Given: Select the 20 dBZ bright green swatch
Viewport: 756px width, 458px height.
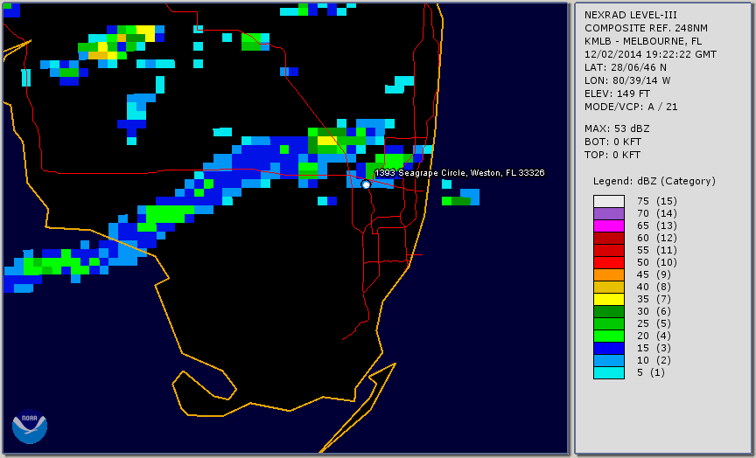Looking at the screenshot, I should (x=608, y=337).
